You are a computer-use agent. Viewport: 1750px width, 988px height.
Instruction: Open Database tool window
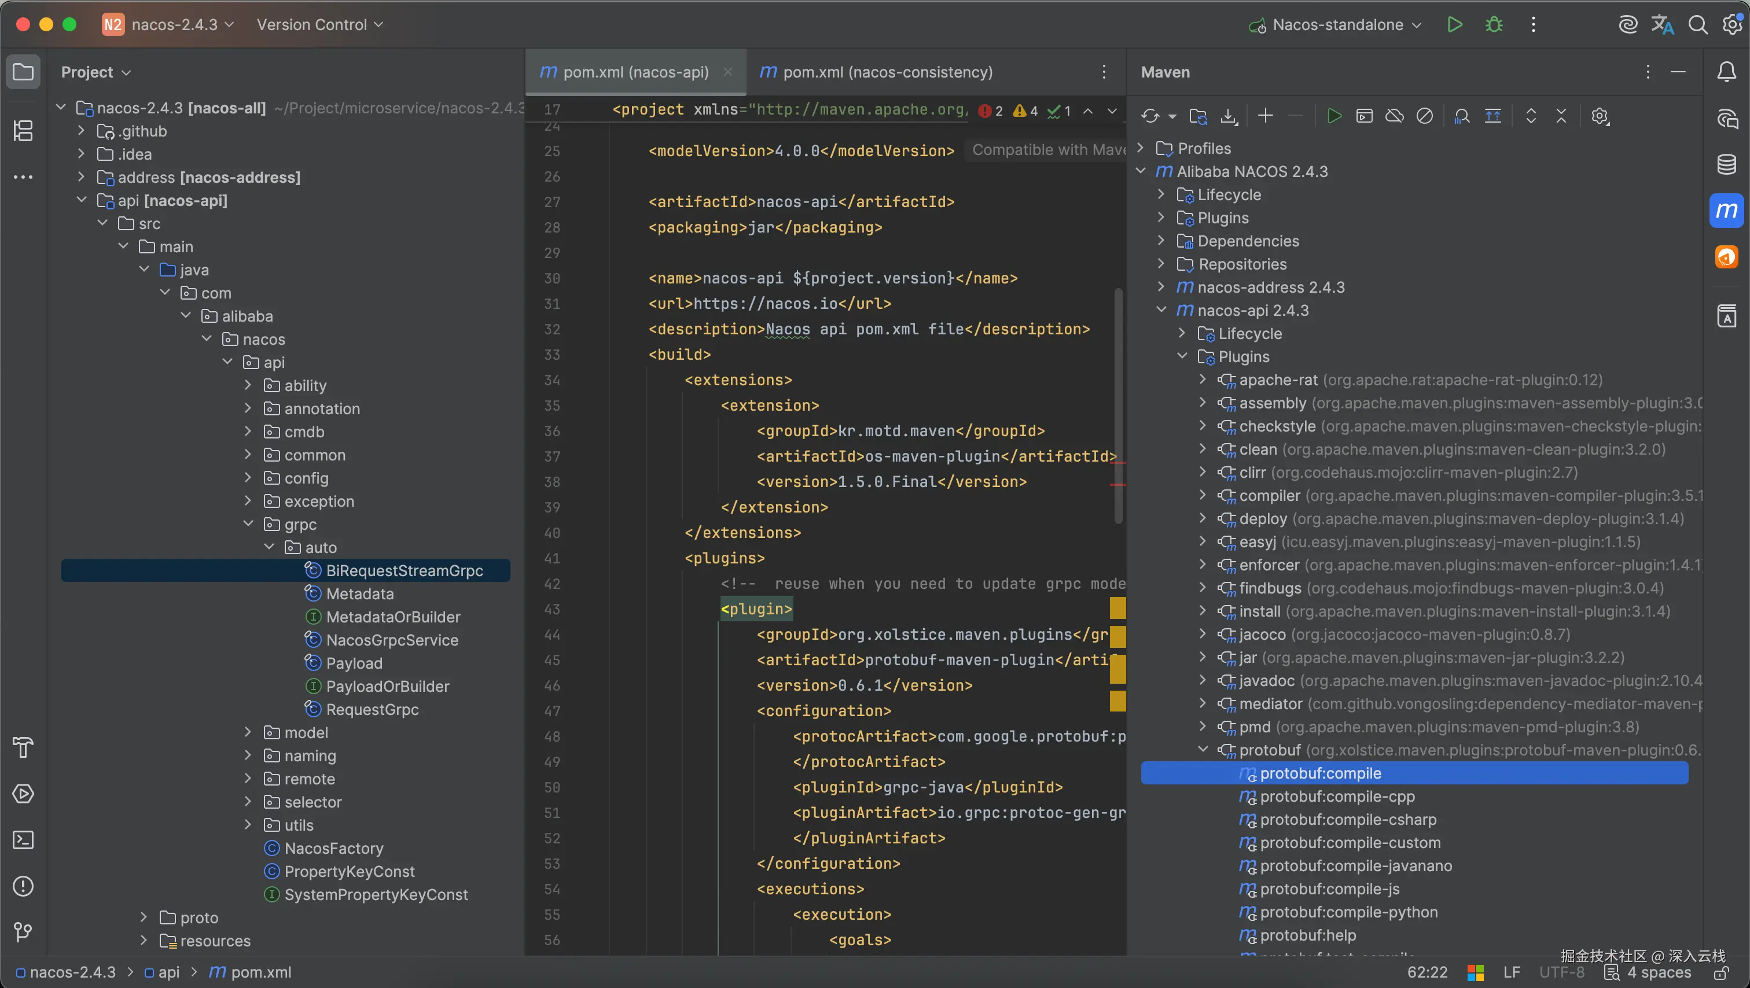(1726, 164)
